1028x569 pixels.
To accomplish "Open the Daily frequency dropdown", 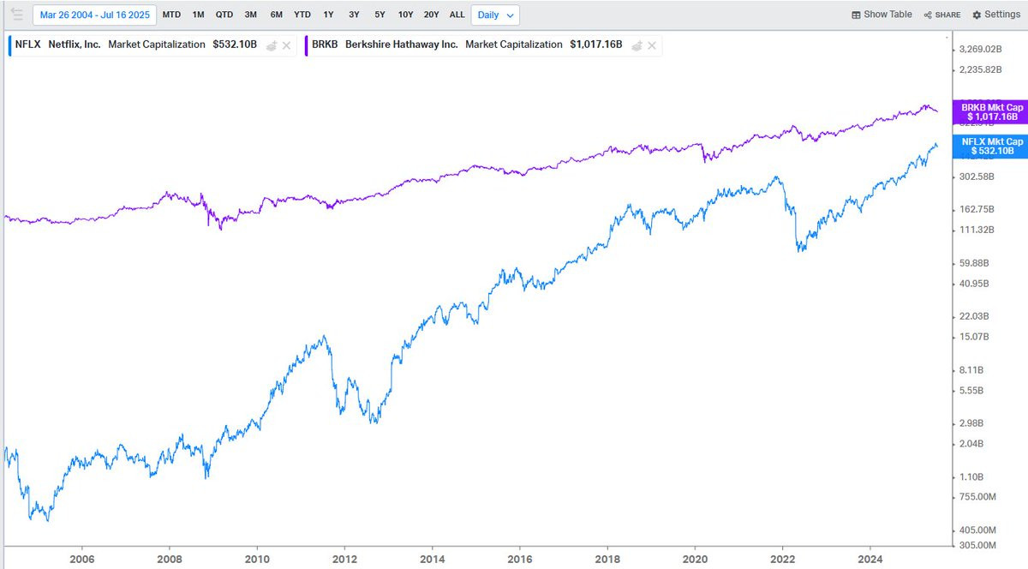I will point(495,15).
